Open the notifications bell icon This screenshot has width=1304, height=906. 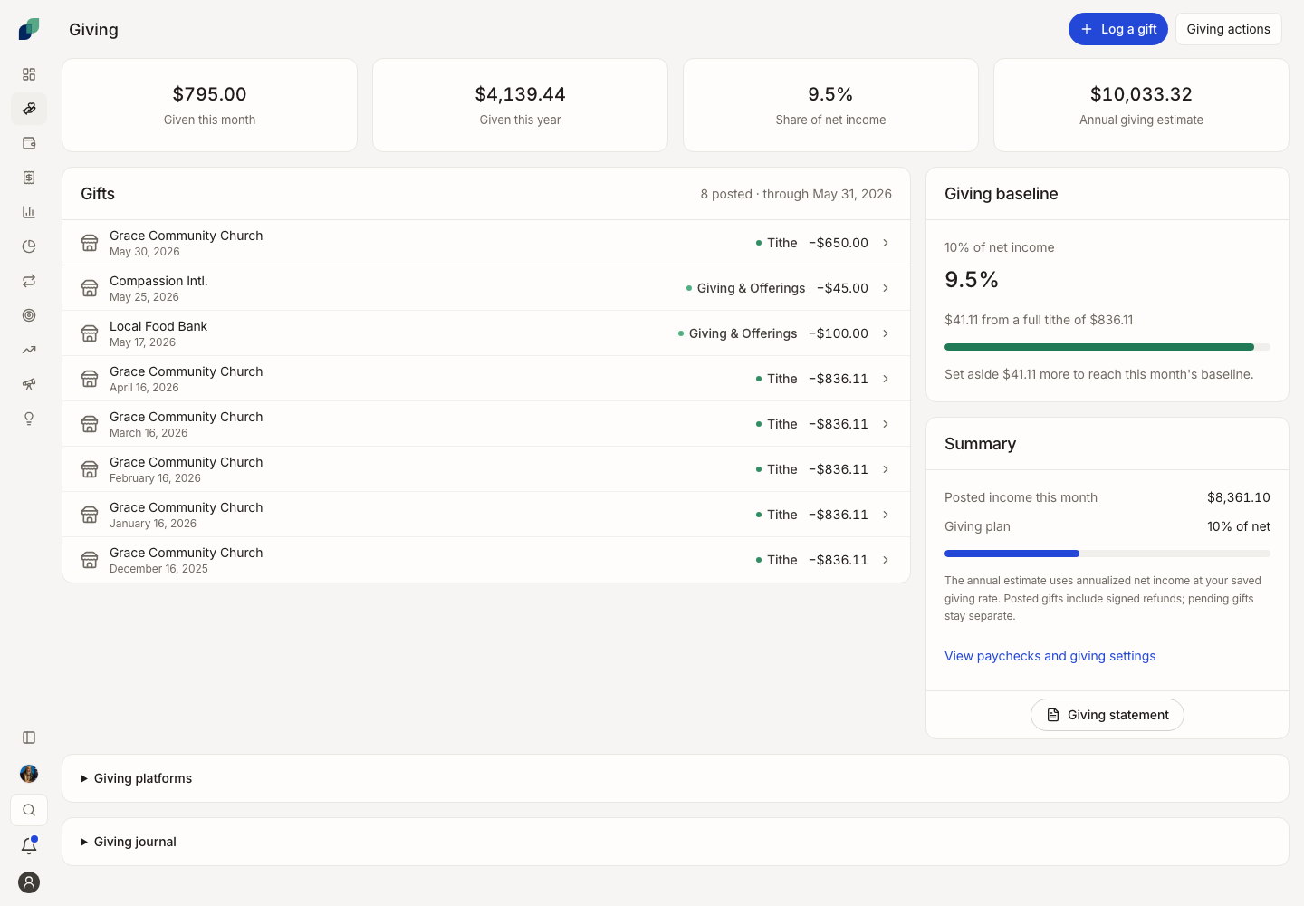(29, 846)
